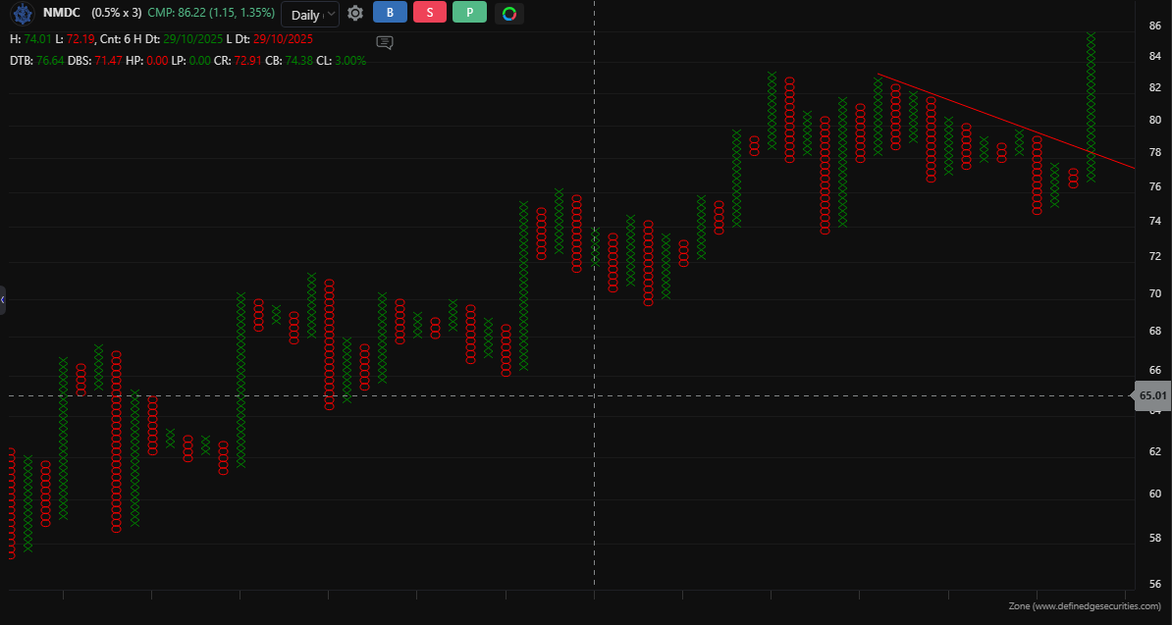Click the 86 level on price axis
The image size is (1172, 625).
pos(1155,26)
